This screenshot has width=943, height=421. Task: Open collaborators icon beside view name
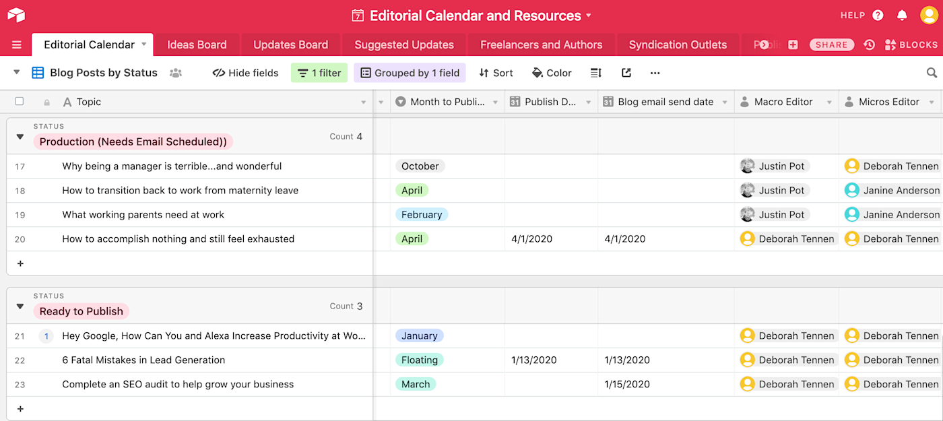[176, 73]
